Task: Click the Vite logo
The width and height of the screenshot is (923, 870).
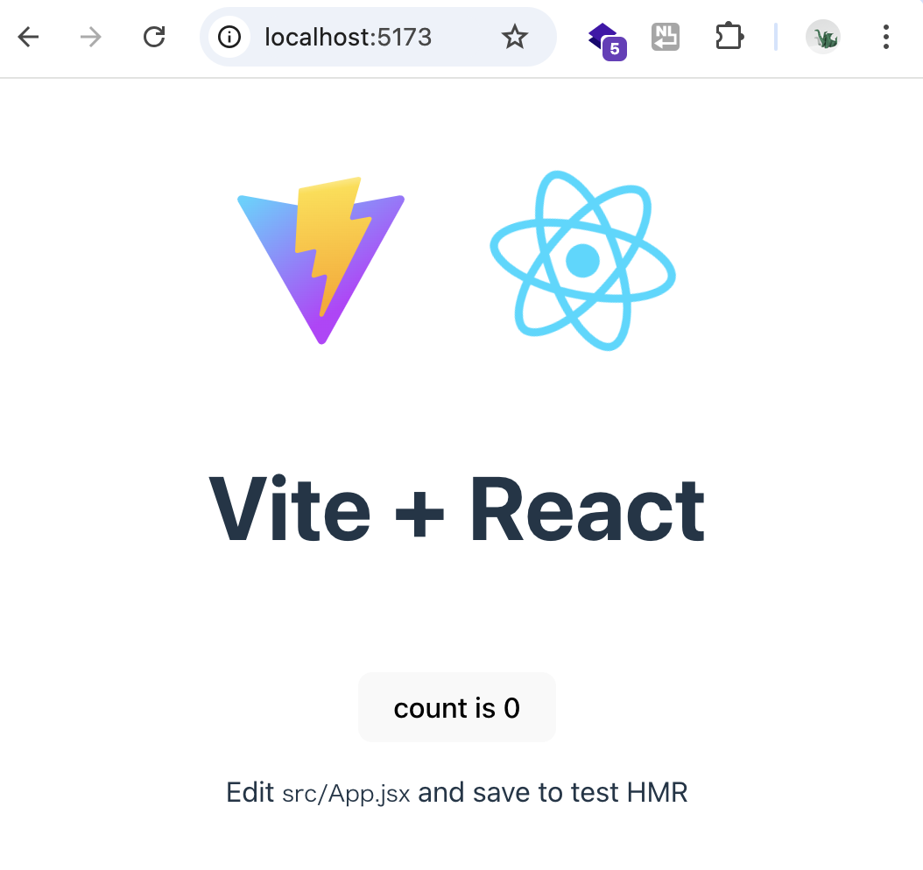Action: (321, 260)
